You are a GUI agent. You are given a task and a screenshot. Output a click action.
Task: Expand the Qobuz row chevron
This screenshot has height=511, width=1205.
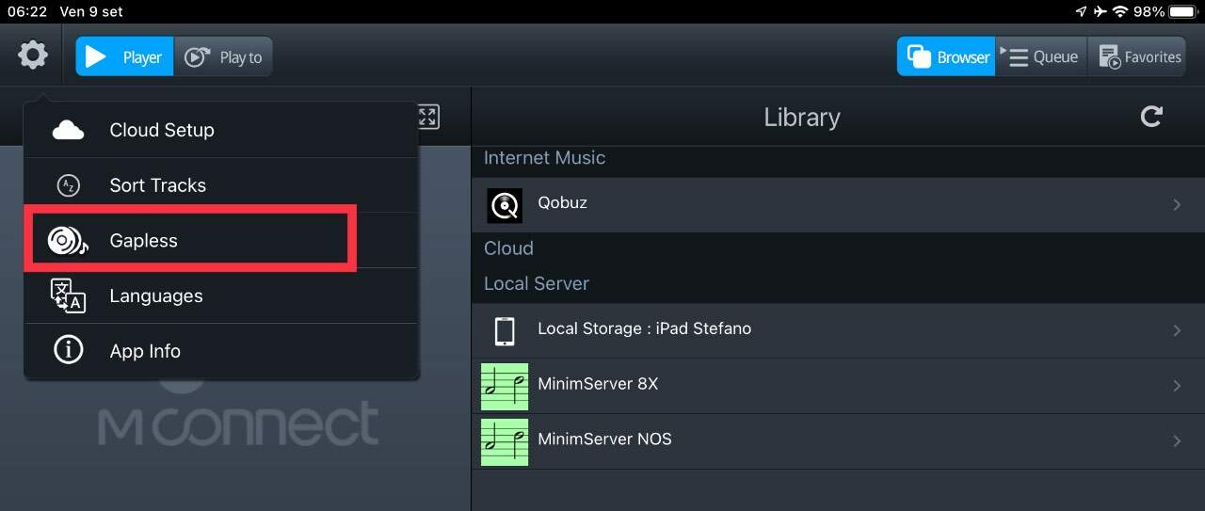pos(1177,204)
